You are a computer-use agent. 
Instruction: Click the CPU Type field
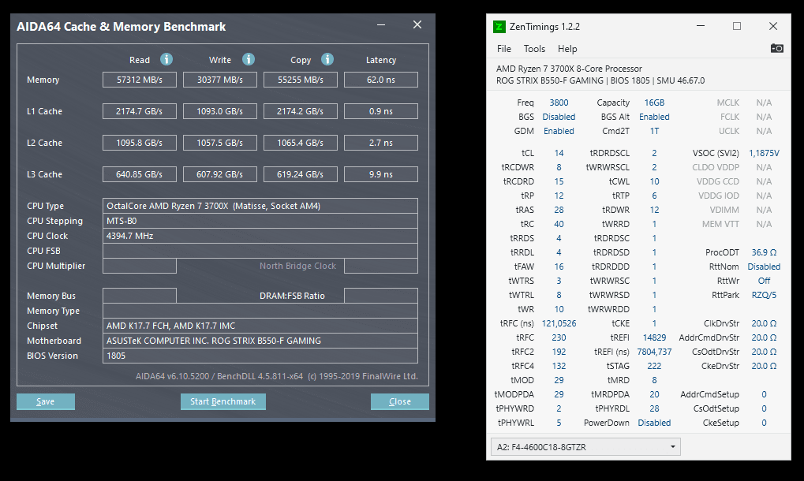point(260,206)
